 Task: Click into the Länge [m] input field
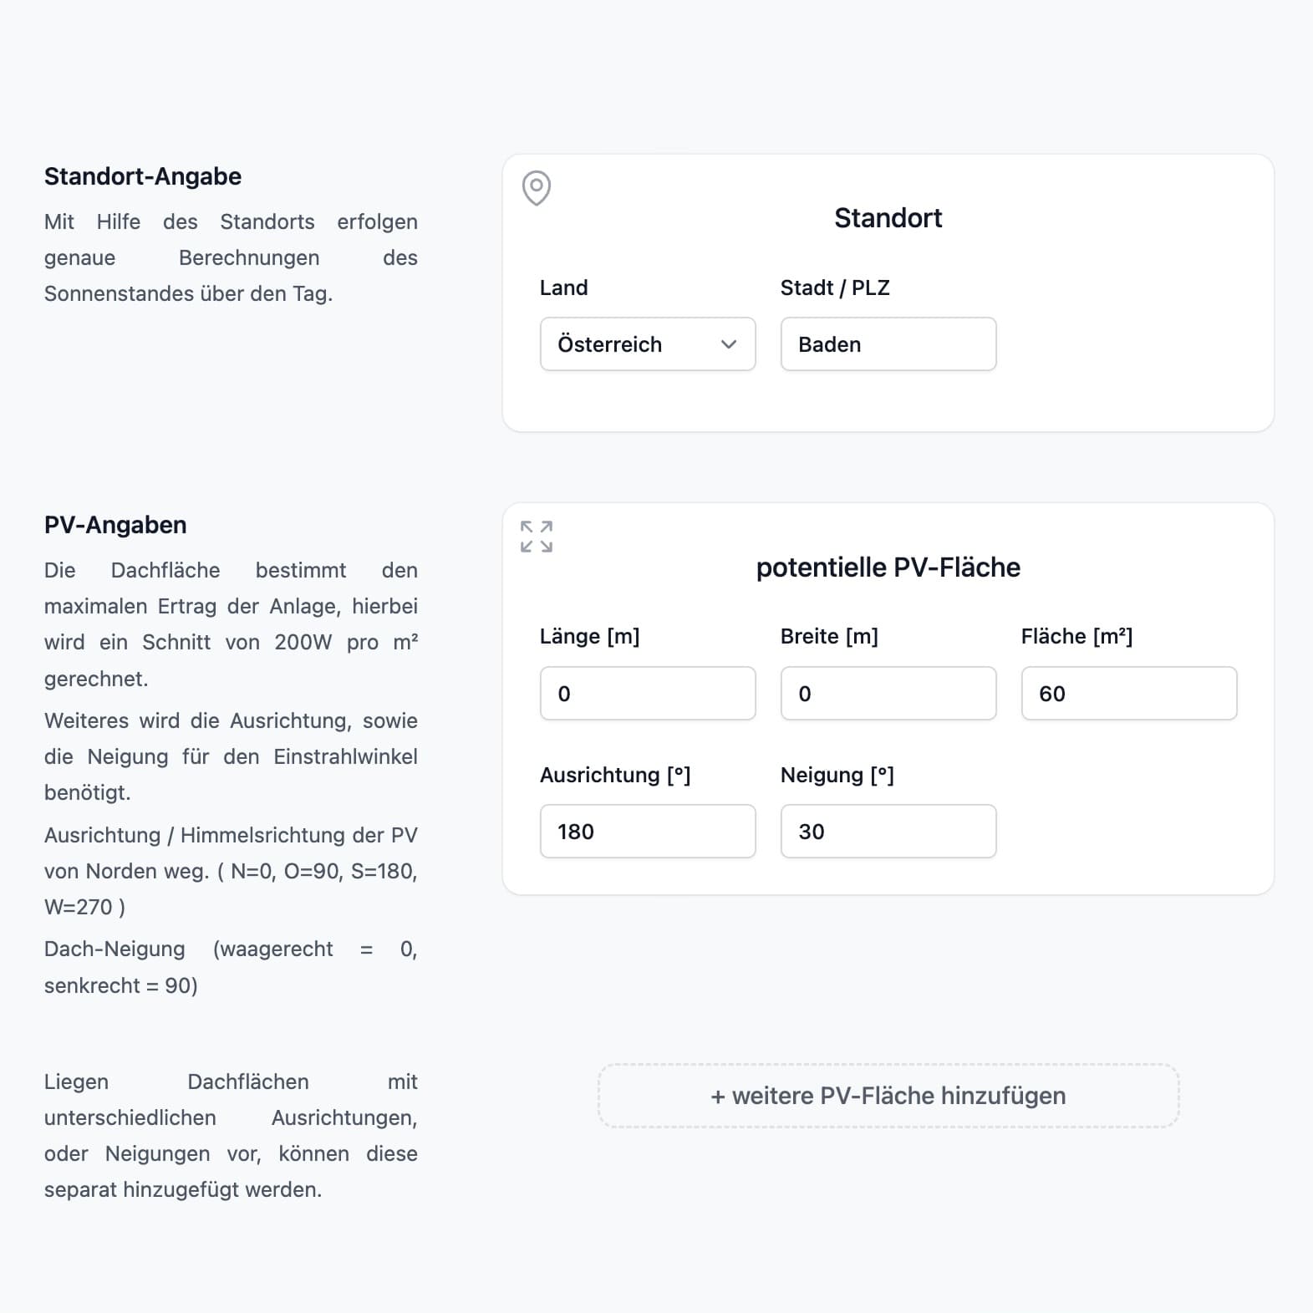pos(648,694)
